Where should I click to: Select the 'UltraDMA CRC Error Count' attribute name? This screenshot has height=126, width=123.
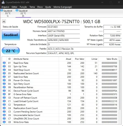(x=26, y=119)
